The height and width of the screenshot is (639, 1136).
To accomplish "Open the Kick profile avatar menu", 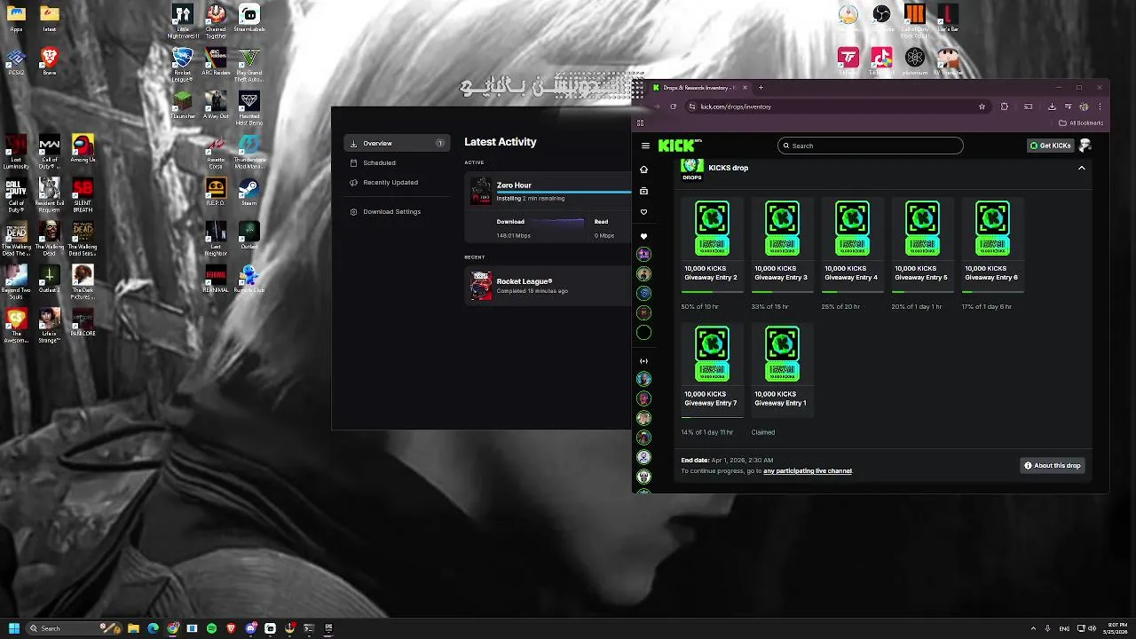I will point(1085,146).
